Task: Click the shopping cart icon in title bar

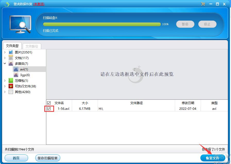Action: pyautogui.click(x=203, y=4)
